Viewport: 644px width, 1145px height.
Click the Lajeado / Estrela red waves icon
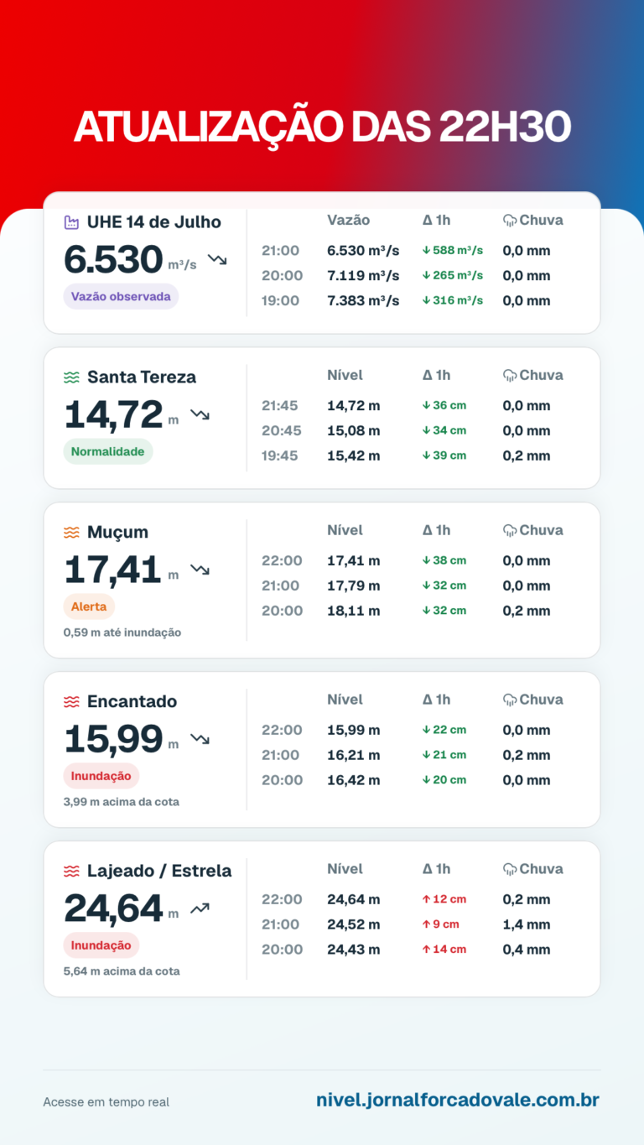click(71, 872)
